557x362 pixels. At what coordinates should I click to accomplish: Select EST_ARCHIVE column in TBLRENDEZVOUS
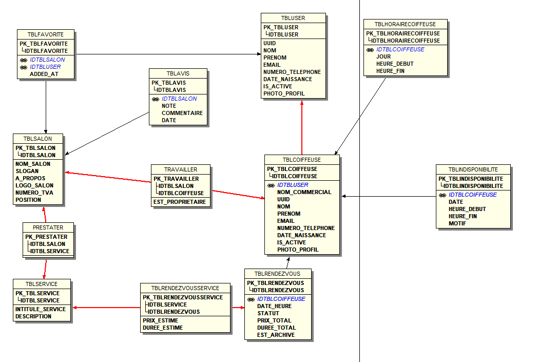276,335
